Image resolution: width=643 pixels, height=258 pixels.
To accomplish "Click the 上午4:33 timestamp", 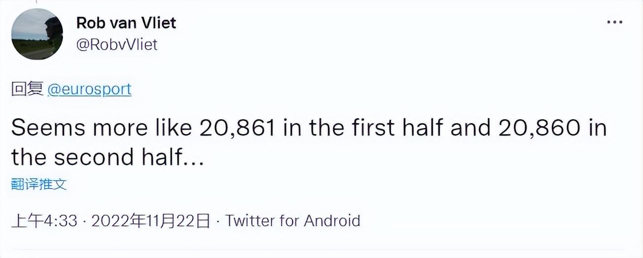I will [44, 221].
